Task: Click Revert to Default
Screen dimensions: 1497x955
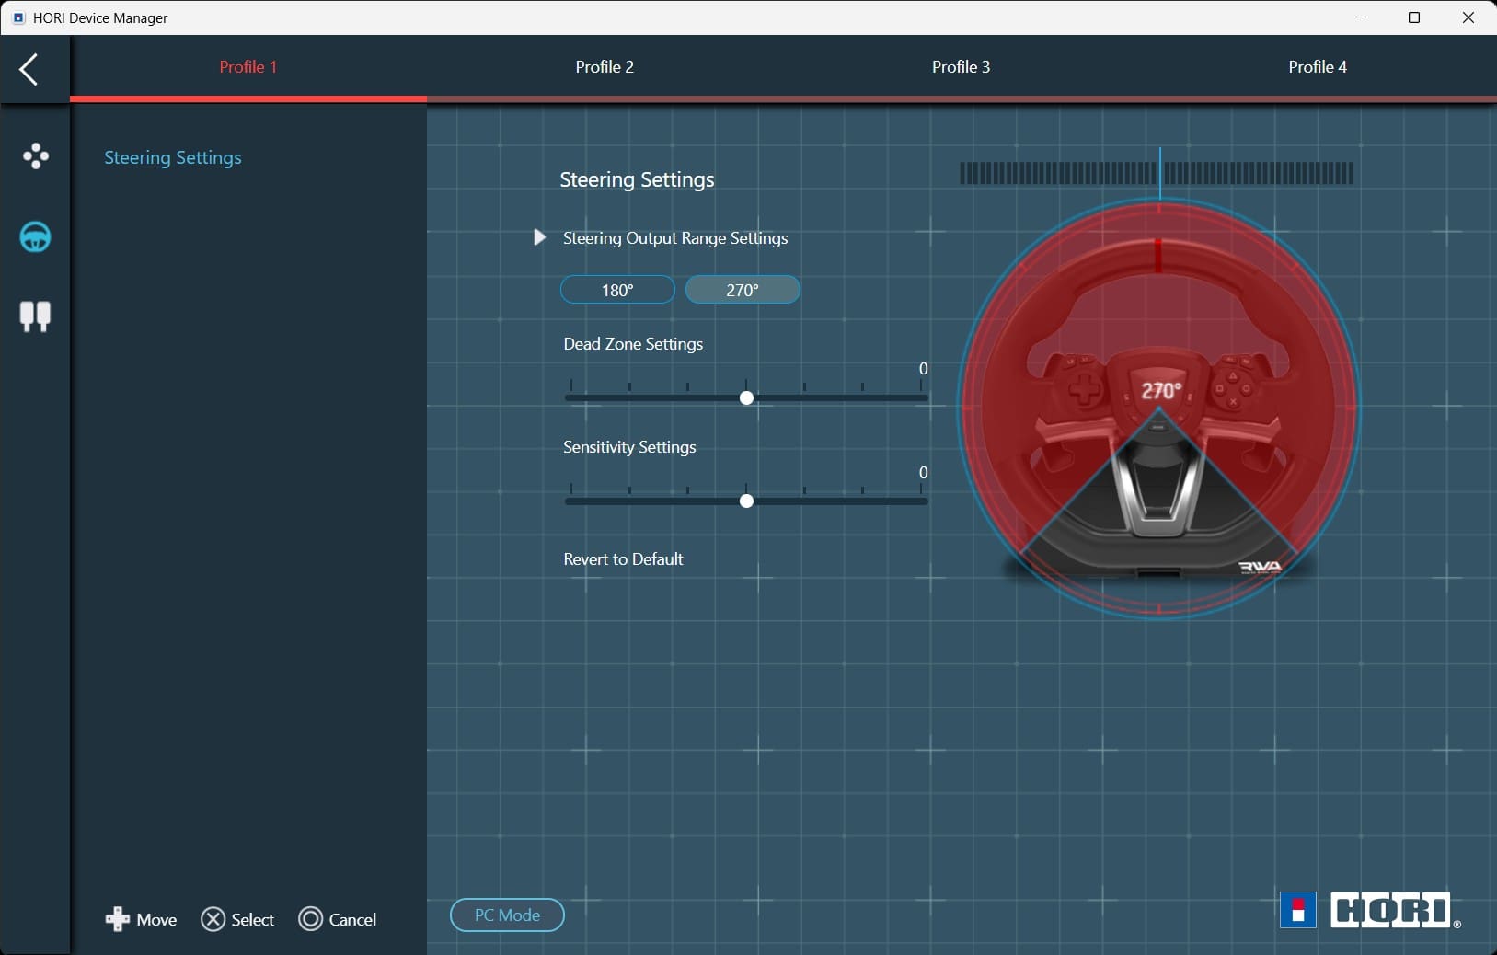Action: click(623, 559)
